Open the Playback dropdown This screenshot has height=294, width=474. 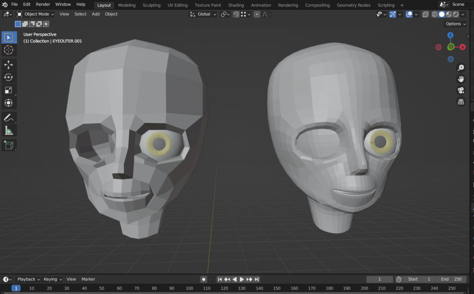[x=29, y=279]
